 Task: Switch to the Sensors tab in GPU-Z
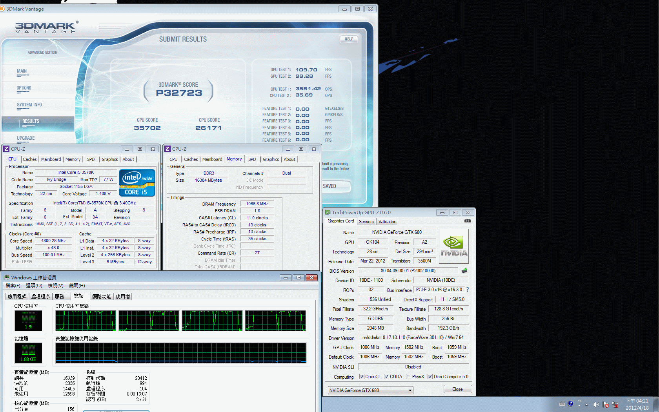click(x=366, y=222)
